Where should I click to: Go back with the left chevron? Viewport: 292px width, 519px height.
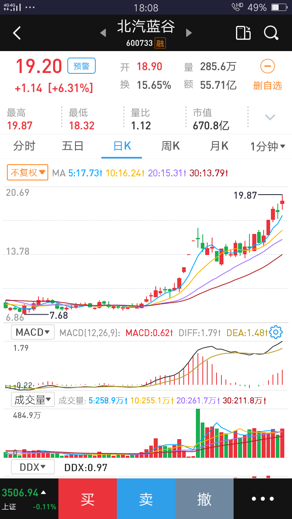(x=17, y=33)
